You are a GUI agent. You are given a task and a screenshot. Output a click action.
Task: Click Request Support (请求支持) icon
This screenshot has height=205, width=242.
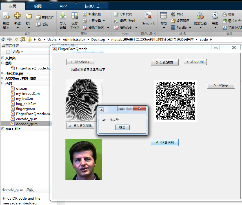coord(225,21)
